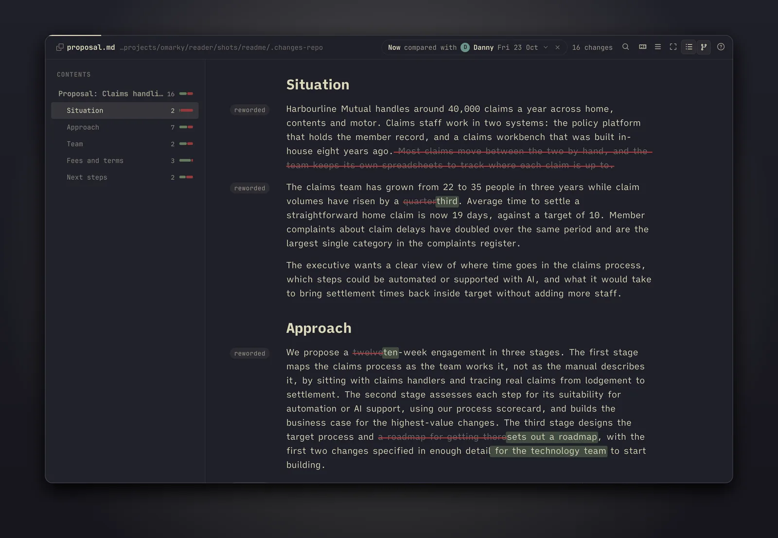
Task: Click the D avatar for Danny
Action: point(465,47)
